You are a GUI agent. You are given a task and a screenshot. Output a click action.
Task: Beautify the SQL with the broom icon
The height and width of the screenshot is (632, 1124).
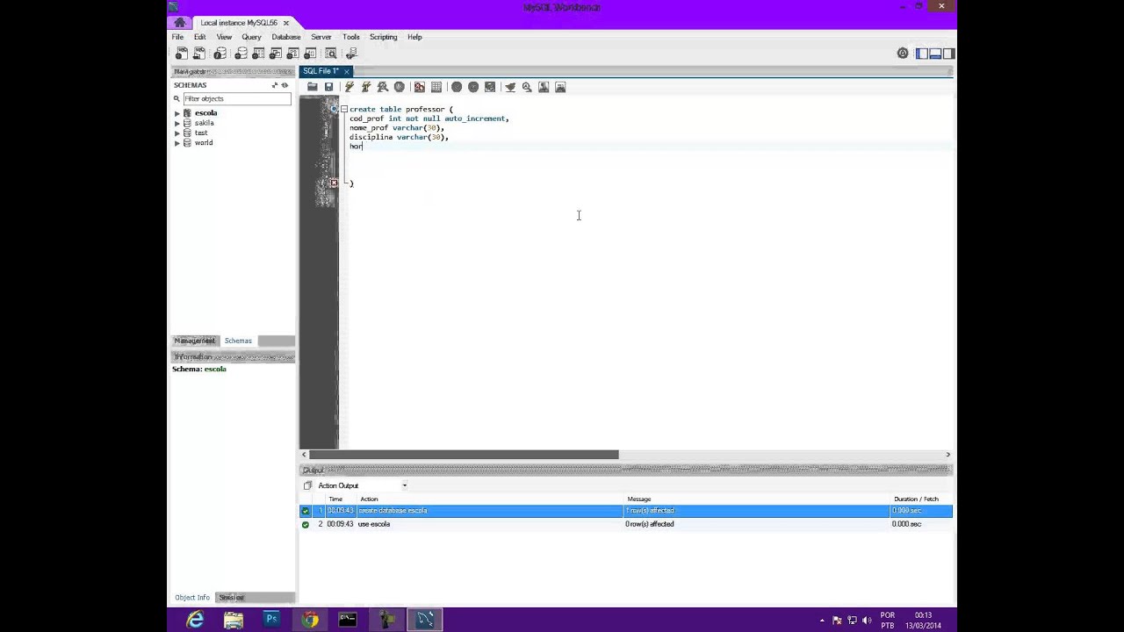(x=510, y=87)
